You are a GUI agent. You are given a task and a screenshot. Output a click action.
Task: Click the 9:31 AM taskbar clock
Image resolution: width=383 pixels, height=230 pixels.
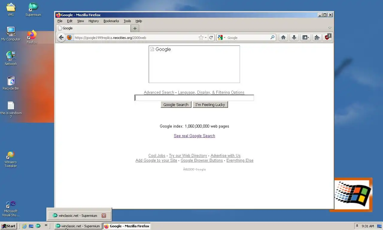[368, 226]
